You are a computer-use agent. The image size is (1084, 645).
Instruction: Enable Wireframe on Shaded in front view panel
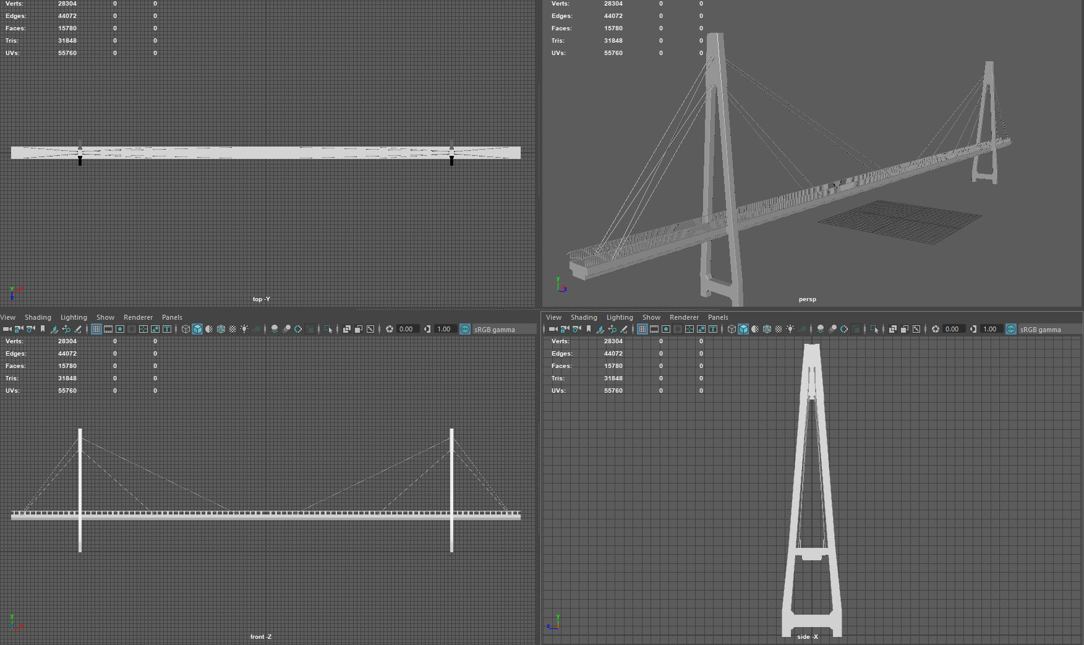pos(221,329)
